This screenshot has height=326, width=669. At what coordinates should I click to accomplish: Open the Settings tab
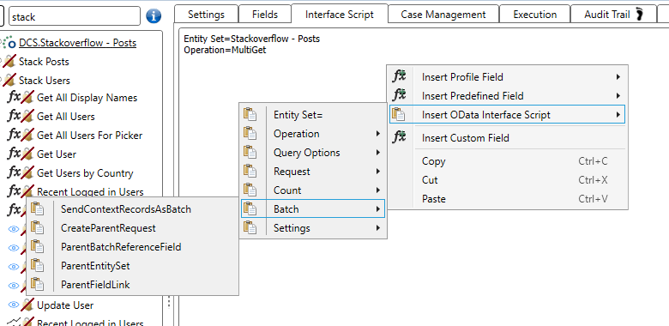click(x=206, y=14)
